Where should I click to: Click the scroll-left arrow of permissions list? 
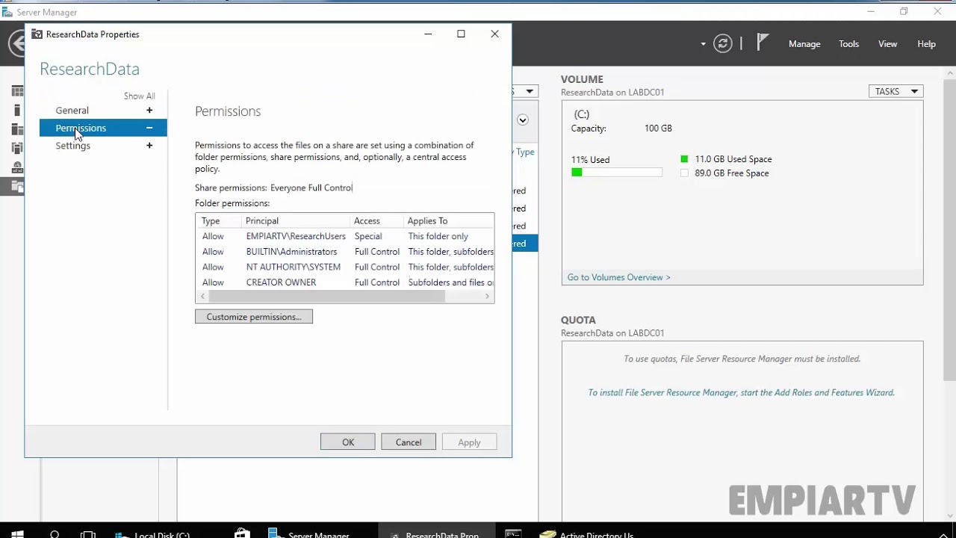tap(202, 297)
